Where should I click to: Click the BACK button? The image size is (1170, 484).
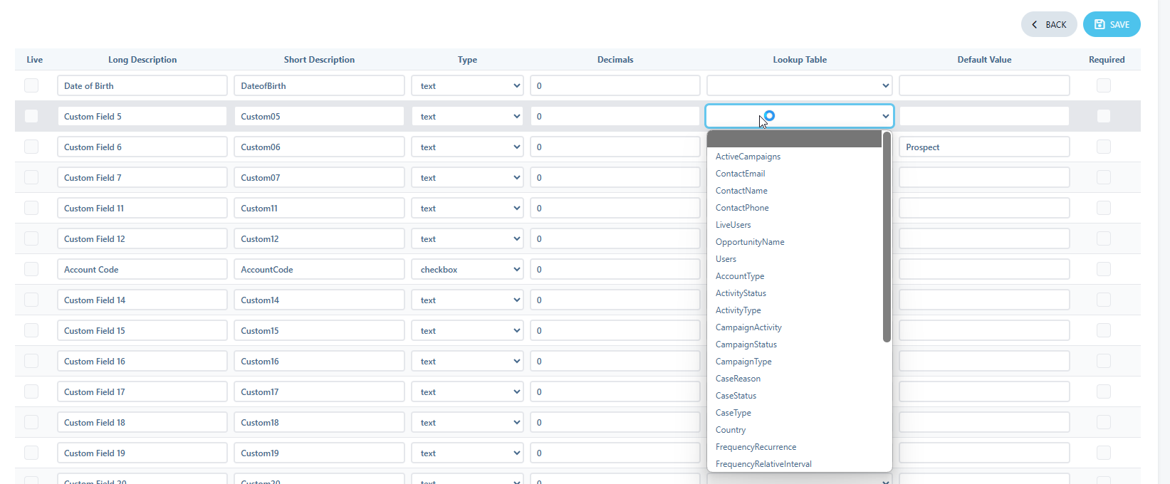pyautogui.click(x=1049, y=24)
